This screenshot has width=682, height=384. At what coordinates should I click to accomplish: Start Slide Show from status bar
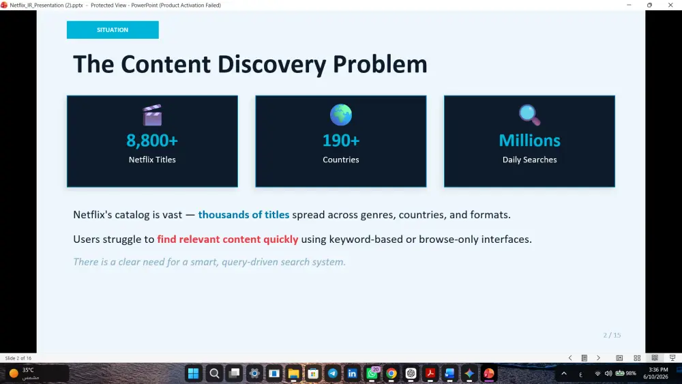coord(672,358)
